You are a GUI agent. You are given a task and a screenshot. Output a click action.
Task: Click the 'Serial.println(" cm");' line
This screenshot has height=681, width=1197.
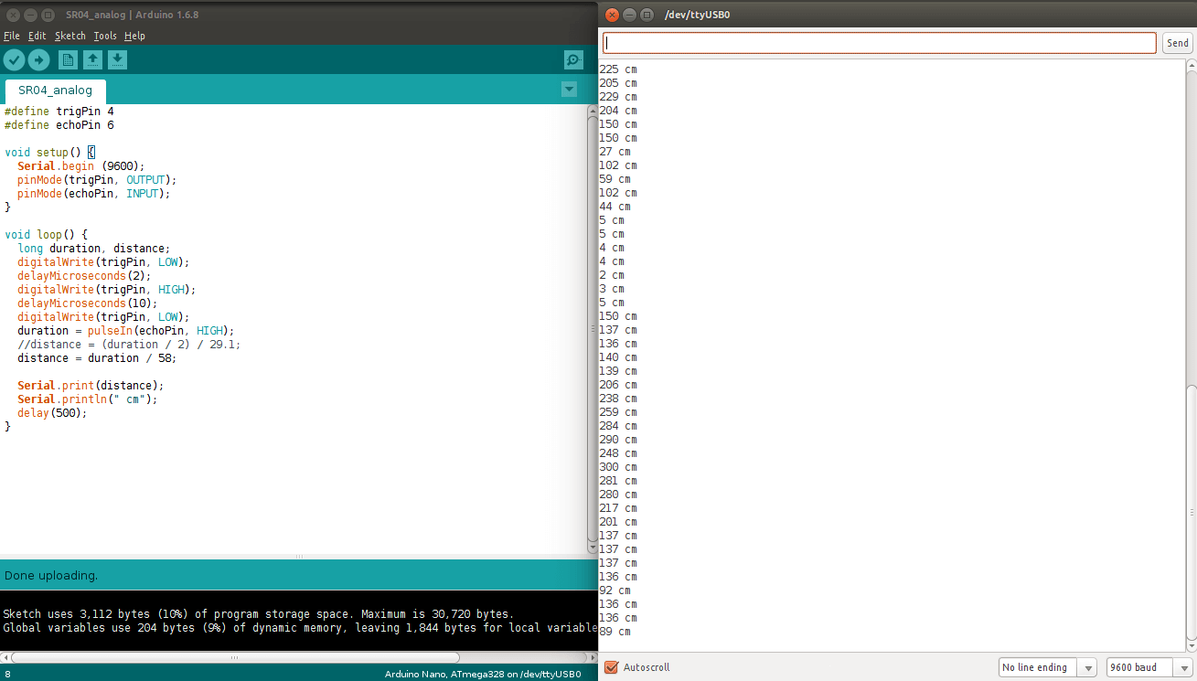pos(87,399)
